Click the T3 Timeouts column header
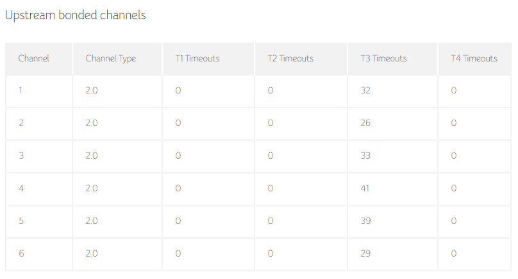518x279 pixels. 383,58
